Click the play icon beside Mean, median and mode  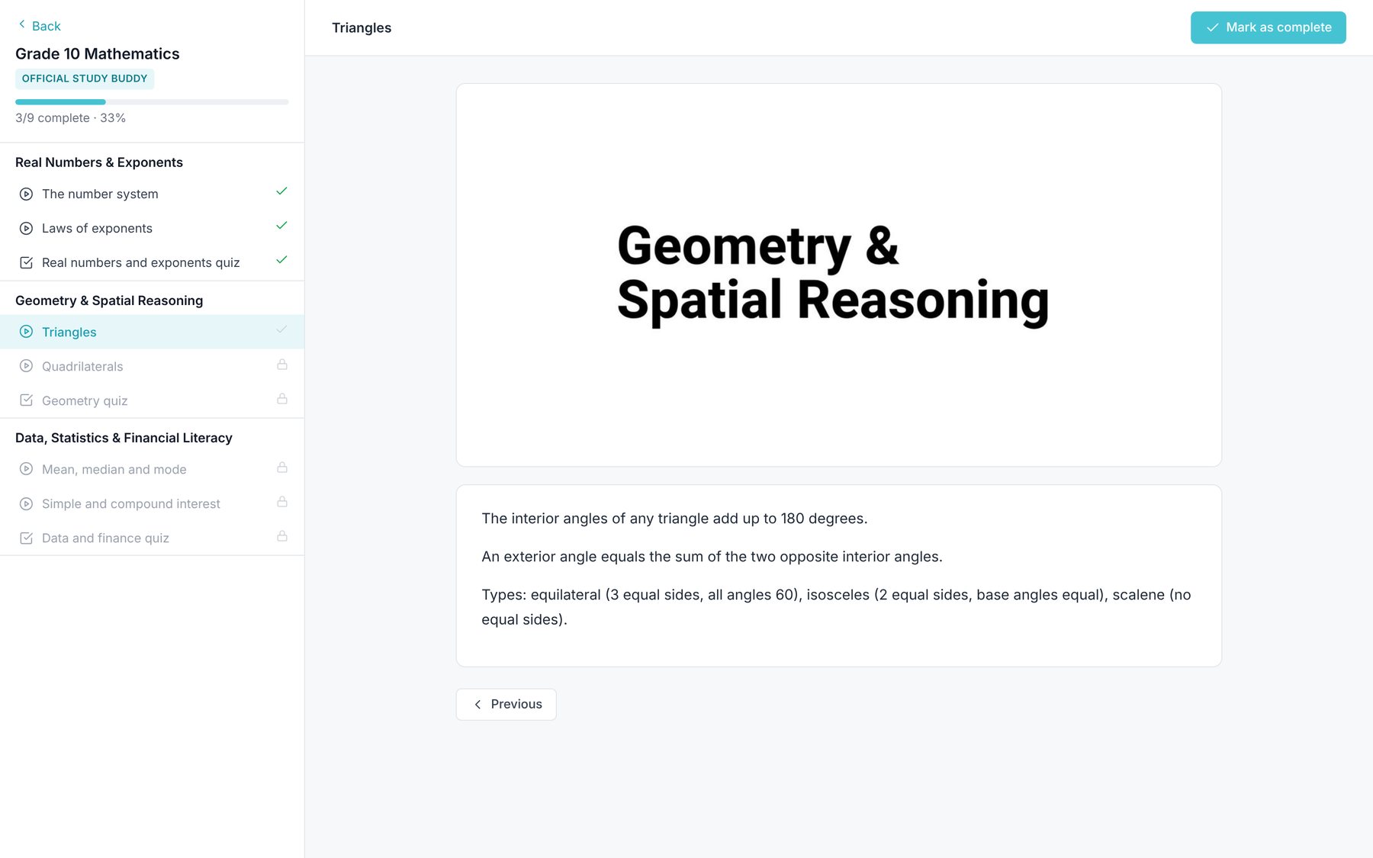[x=26, y=469]
